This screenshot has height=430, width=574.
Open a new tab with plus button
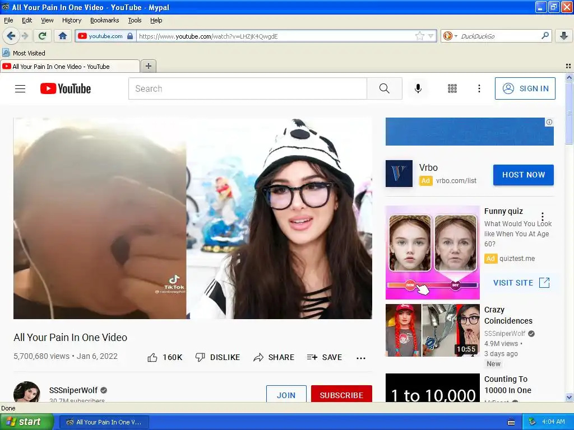pos(148,66)
